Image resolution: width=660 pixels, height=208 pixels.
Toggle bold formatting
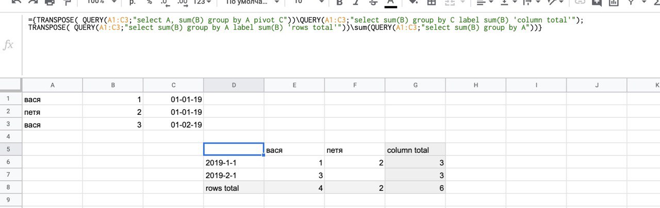tap(339, 3)
